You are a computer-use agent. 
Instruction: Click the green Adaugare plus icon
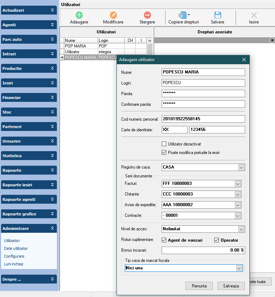pos(79,15)
